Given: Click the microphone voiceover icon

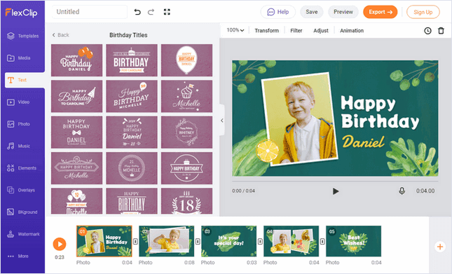Looking at the screenshot, I should (402, 191).
